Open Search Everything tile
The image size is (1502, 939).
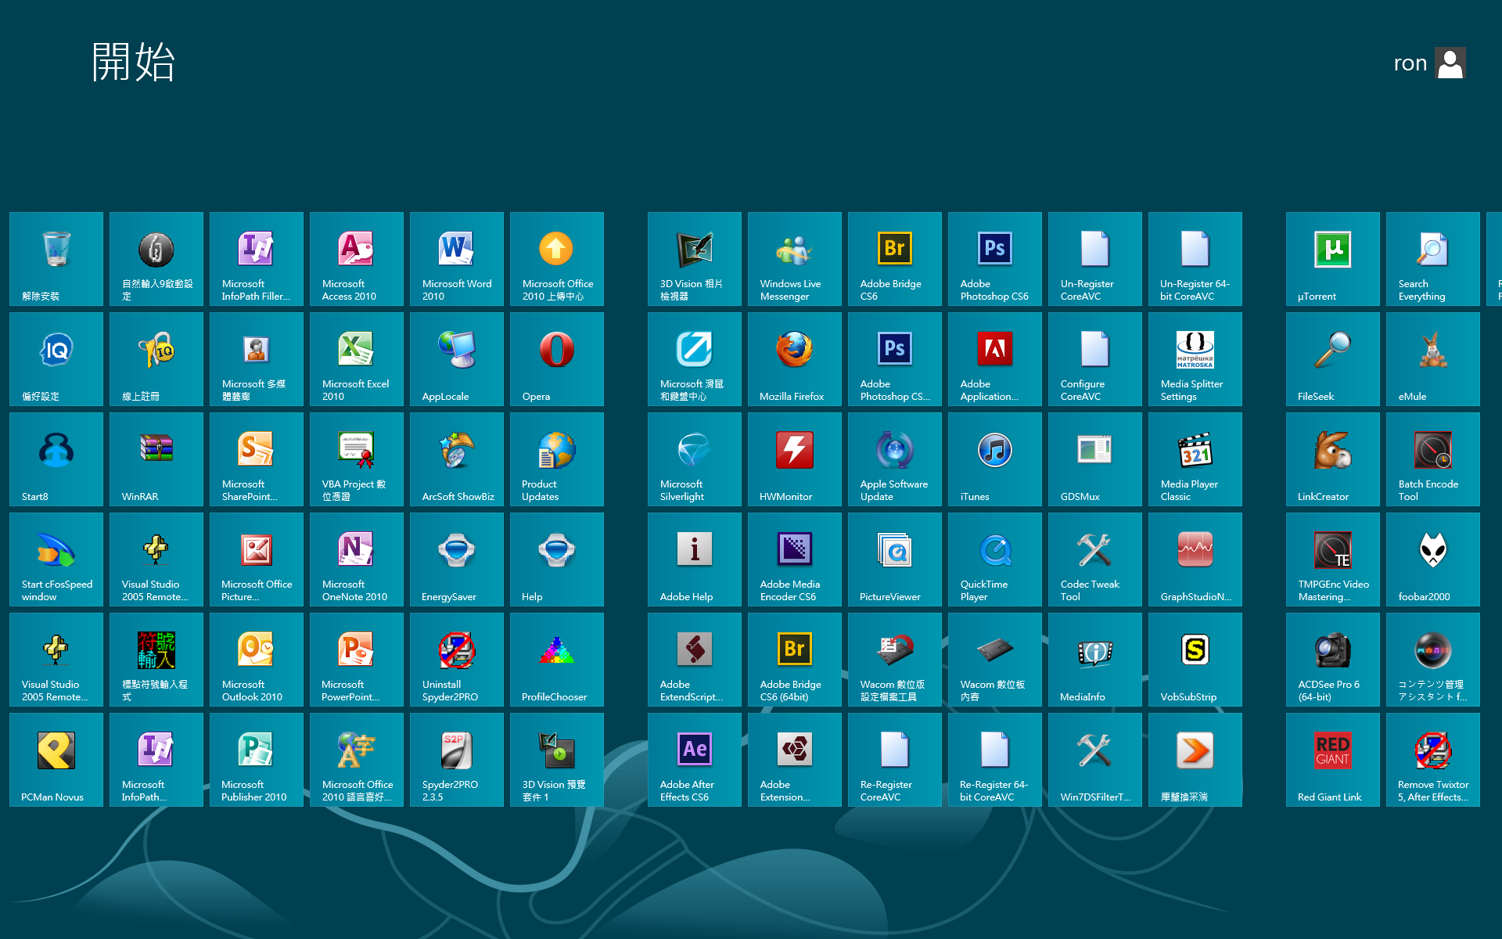(1432, 259)
